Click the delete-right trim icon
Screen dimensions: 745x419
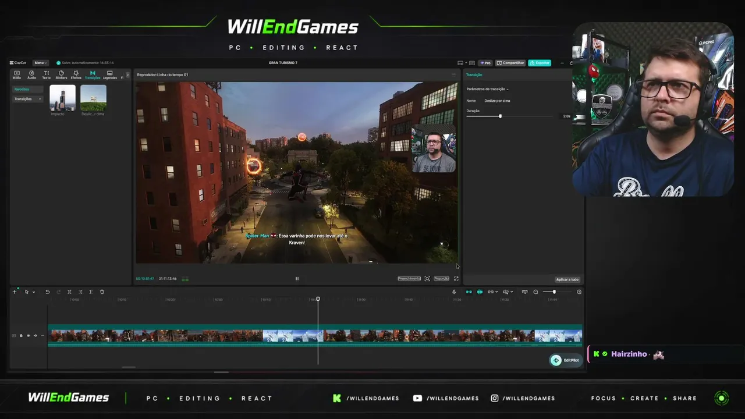pos(91,292)
